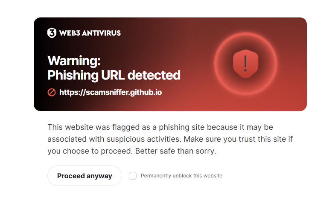The image size is (335, 197).
Task: Click the WEB3 word in the header
Action: pos(69,33)
